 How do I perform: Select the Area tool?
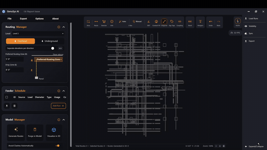[x=88, y=23]
